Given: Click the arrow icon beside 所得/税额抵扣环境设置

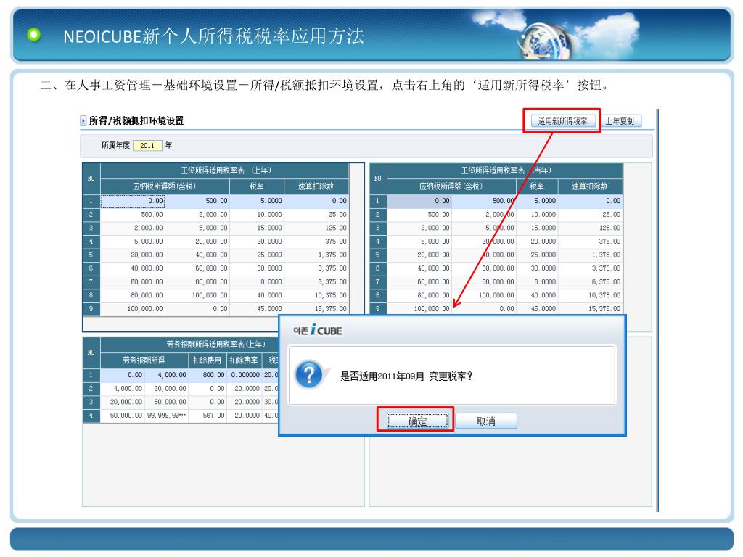Looking at the screenshot, I should tap(83, 121).
